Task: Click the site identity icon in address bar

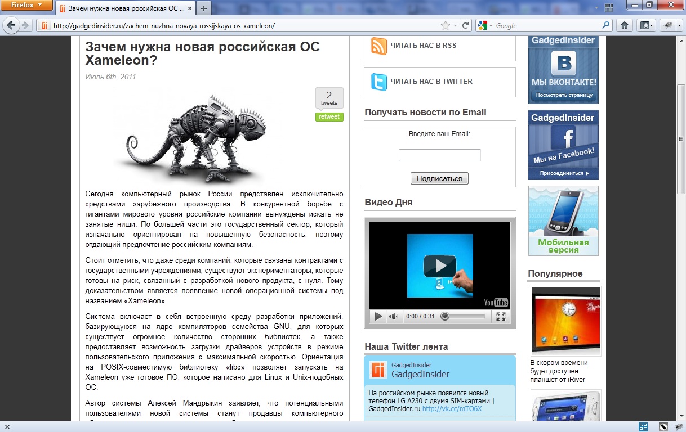Action: pyautogui.click(x=44, y=26)
